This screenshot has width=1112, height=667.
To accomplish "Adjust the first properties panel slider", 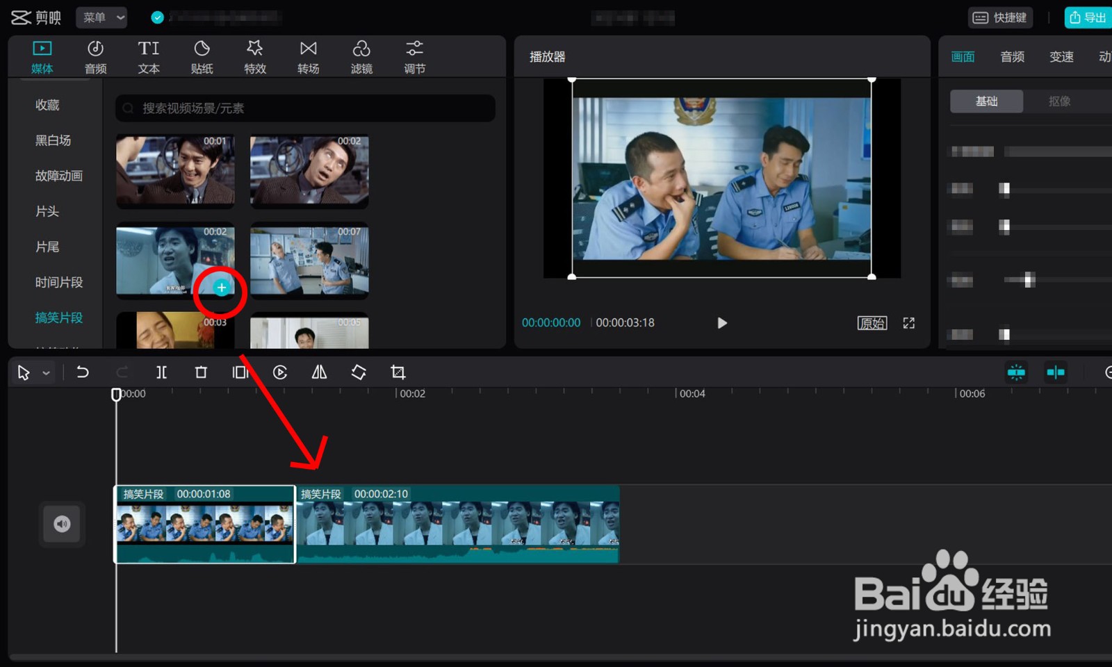I will [1004, 189].
